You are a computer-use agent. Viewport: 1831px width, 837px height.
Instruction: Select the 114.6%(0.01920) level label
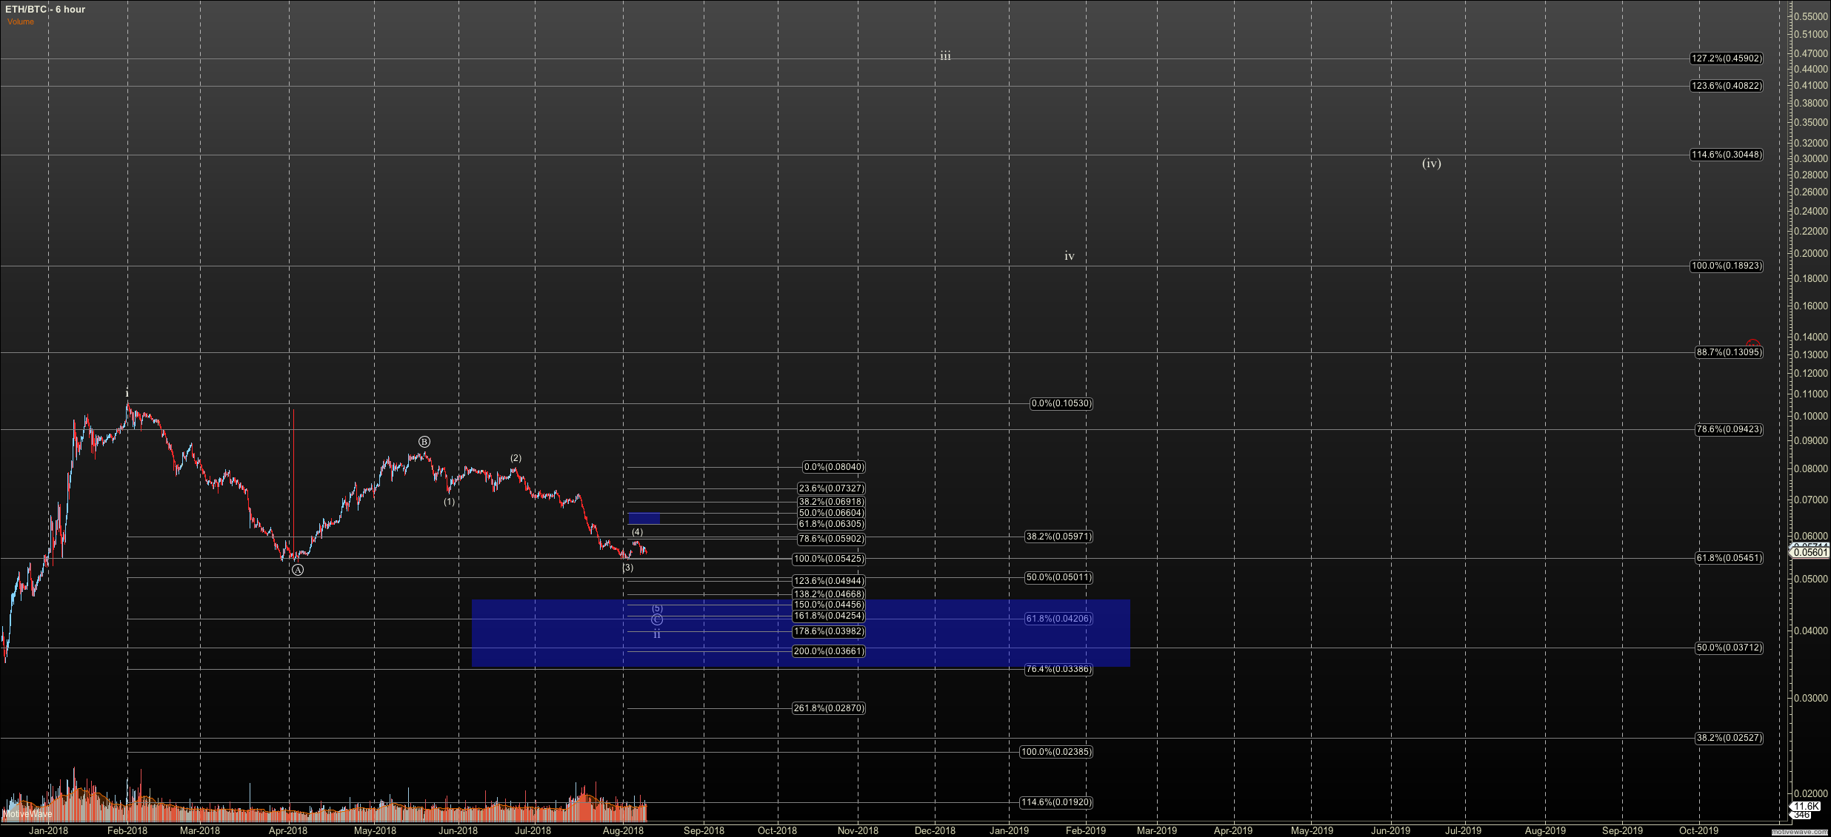pos(1056,802)
